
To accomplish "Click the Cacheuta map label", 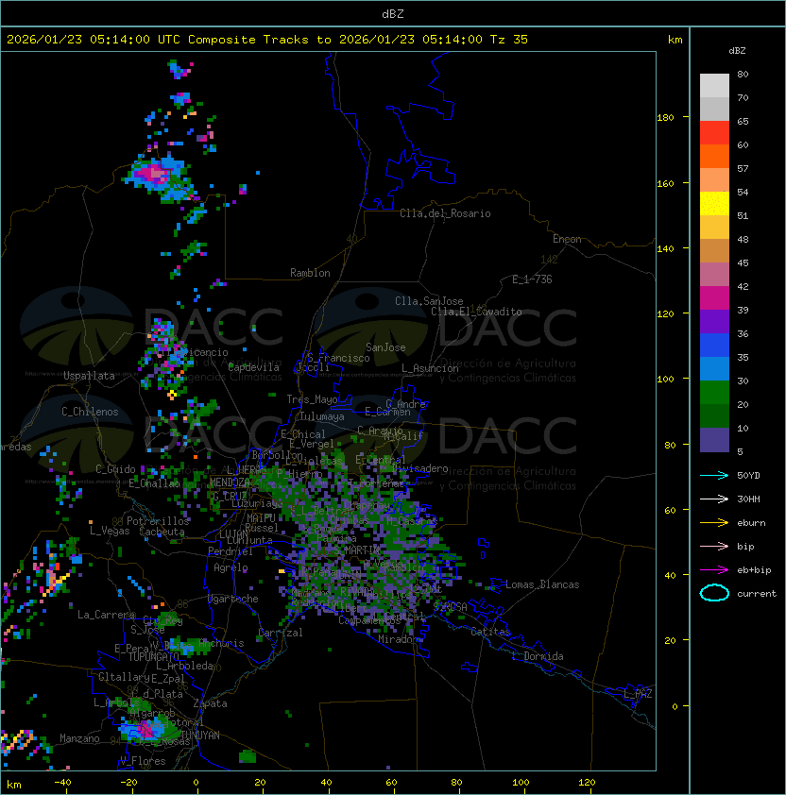I will 162,532.
